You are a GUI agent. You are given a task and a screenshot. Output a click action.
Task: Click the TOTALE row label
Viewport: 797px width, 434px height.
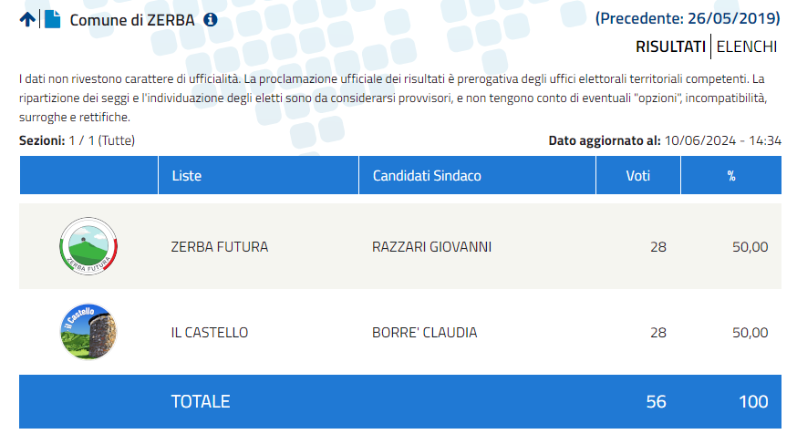pos(201,401)
